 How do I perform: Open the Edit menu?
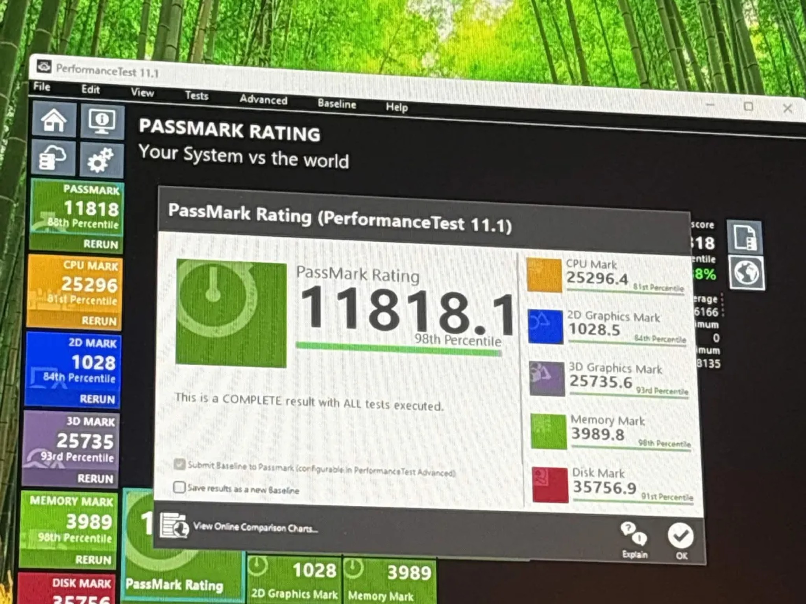tap(91, 89)
